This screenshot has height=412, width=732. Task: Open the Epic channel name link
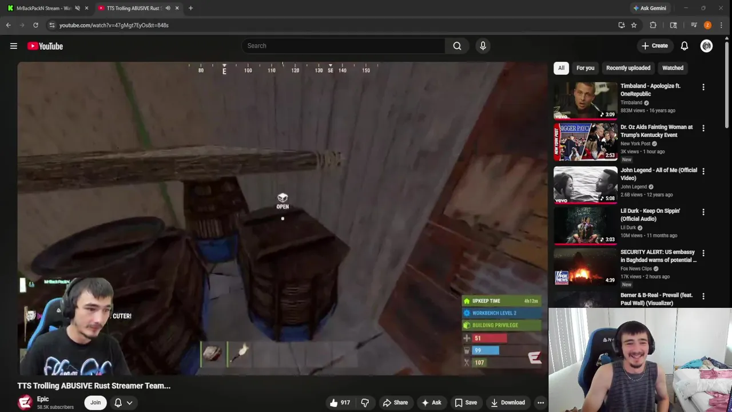(43, 399)
